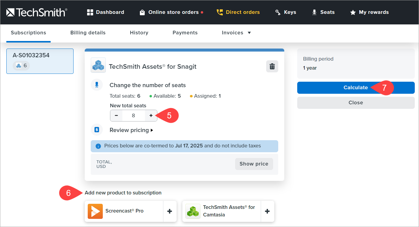Image resolution: width=419 pixels, height=227 pixels.
Task: Add TechSmith Assets for Camtasia with plus
Action: 267,211
